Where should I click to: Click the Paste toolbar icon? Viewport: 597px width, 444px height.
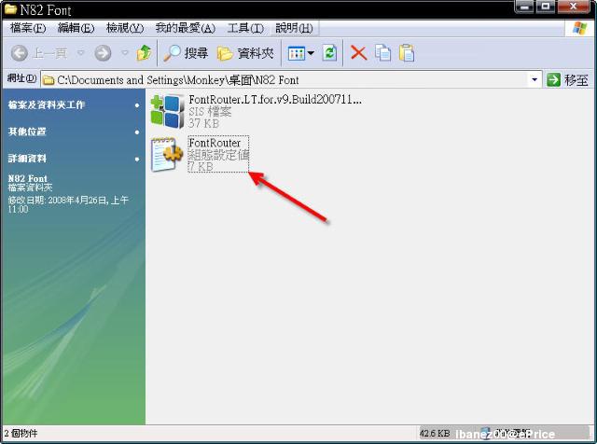pos(407,53)
